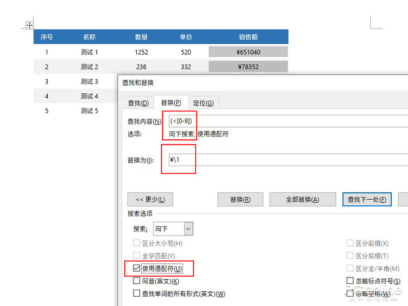Image resolution: width=408 pixels, height=306 pixels.
Task: Click the greyed 区分后缀(T) checkbox
Action: (x=350, y=255)
